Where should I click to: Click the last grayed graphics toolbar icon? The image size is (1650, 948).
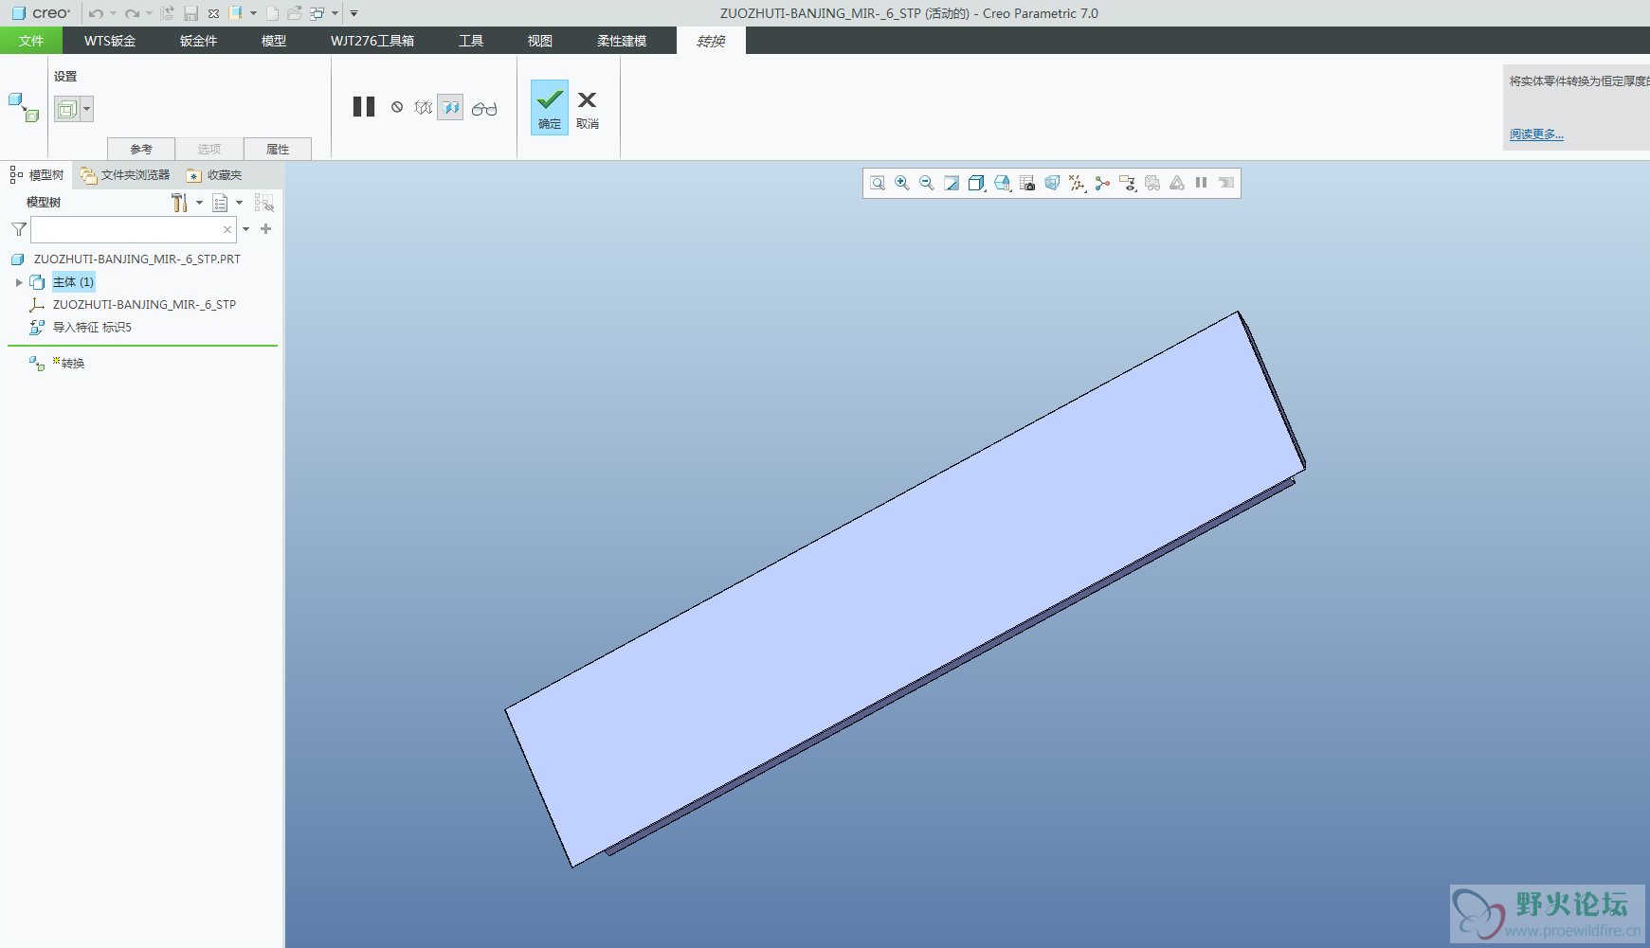pos(1226,183)
